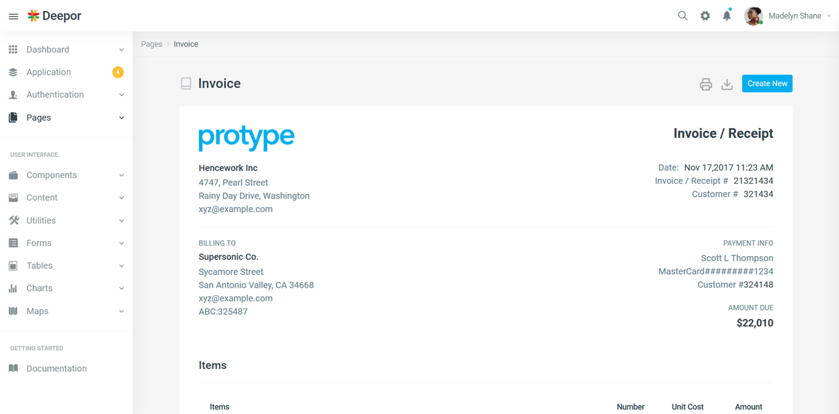
Task: Download the invoice using download icon
Action: [727, 85]
